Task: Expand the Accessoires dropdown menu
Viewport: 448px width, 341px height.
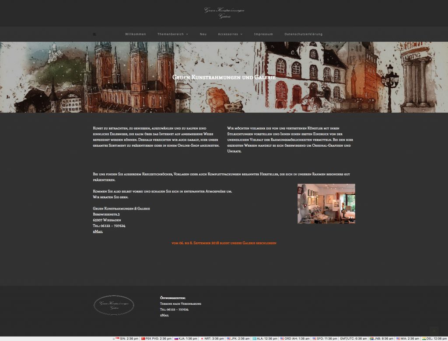Action: [x=230, y=34]
